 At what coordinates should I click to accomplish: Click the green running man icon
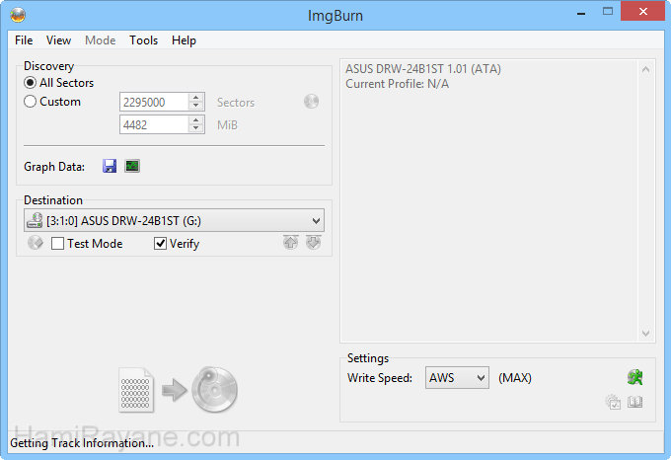tap(635, 377)
